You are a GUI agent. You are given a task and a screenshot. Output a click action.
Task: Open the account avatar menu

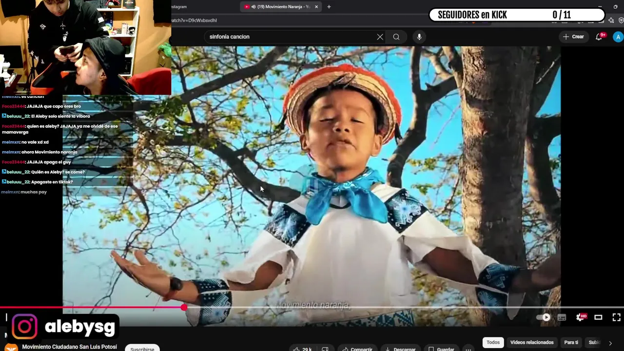point(618,37)
